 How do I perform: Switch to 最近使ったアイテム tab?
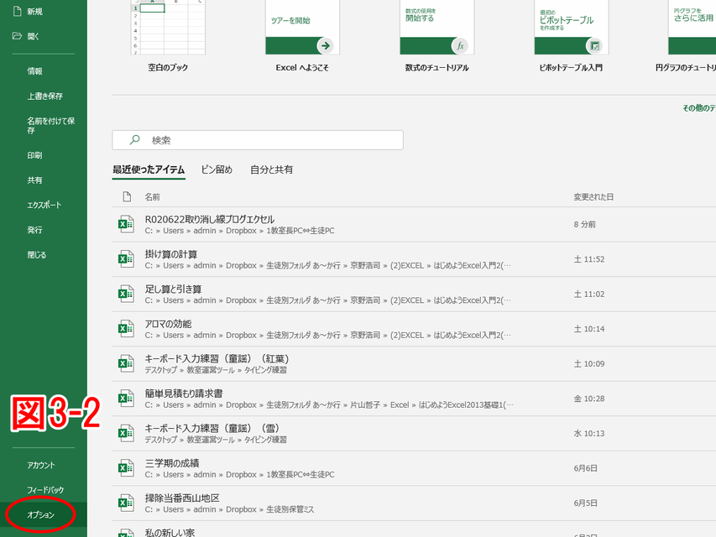tap(149, 169)
